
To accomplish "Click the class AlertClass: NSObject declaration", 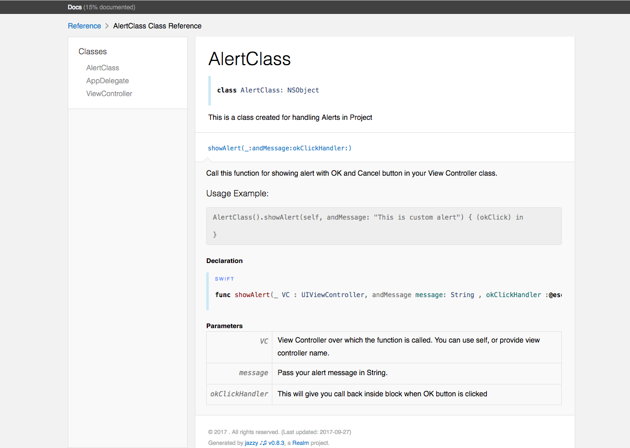I will coord(268,90).
